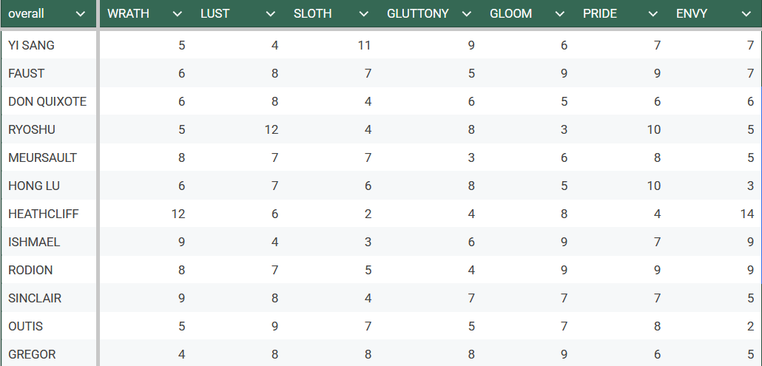The width and height of the screenshot is (762, 366).
Task: Click MEURSAULT's WRATH value 8
Action: [x=181, y=157]
